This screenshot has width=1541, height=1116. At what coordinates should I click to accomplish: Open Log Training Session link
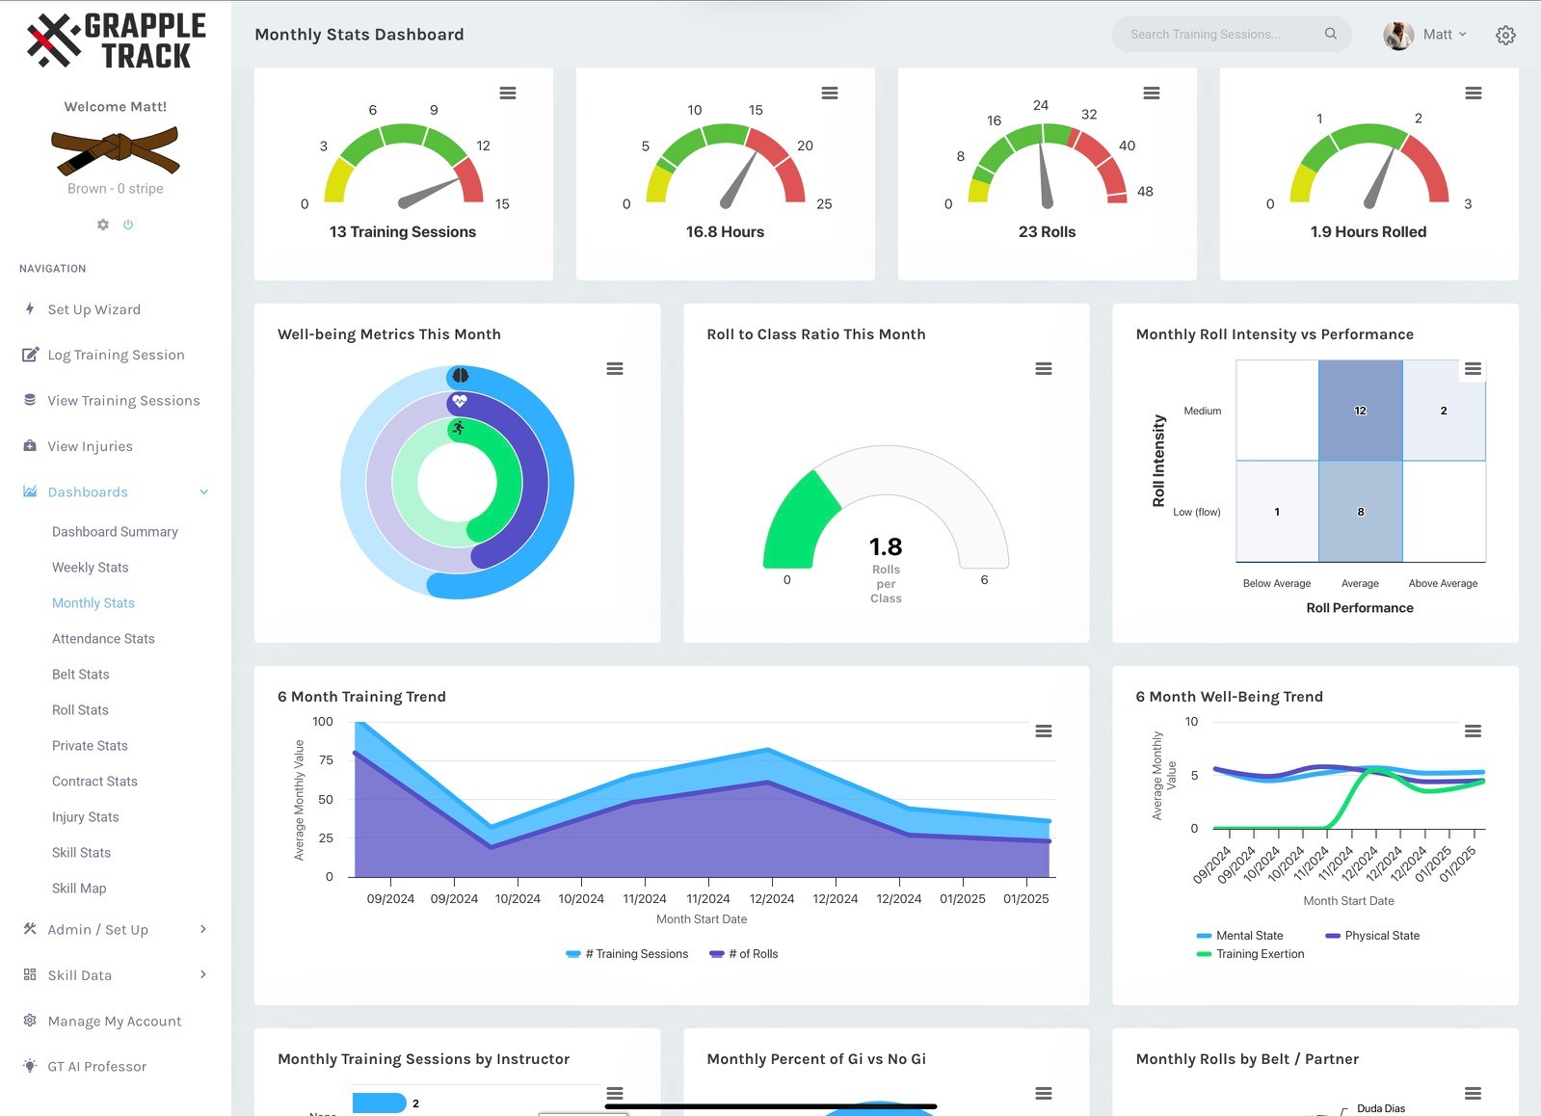click(116, 355)
